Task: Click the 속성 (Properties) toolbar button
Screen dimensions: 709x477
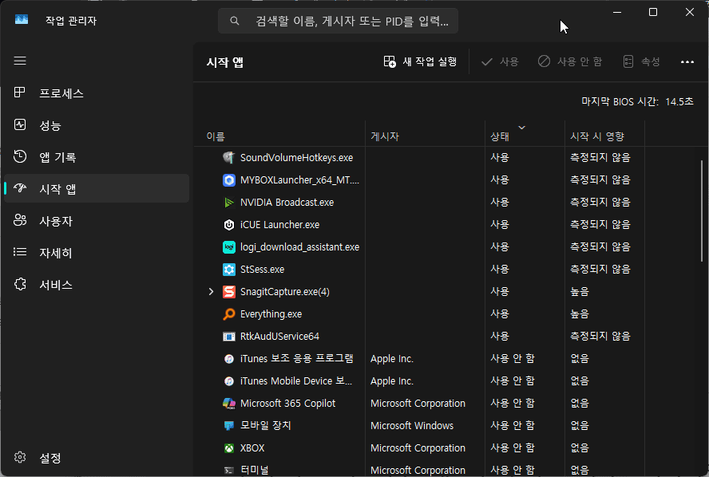Action: [x=641, y=61]
